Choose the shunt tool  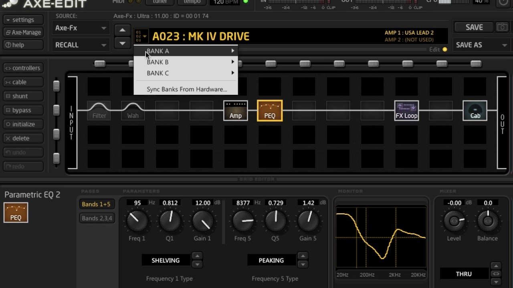[23, 96]
